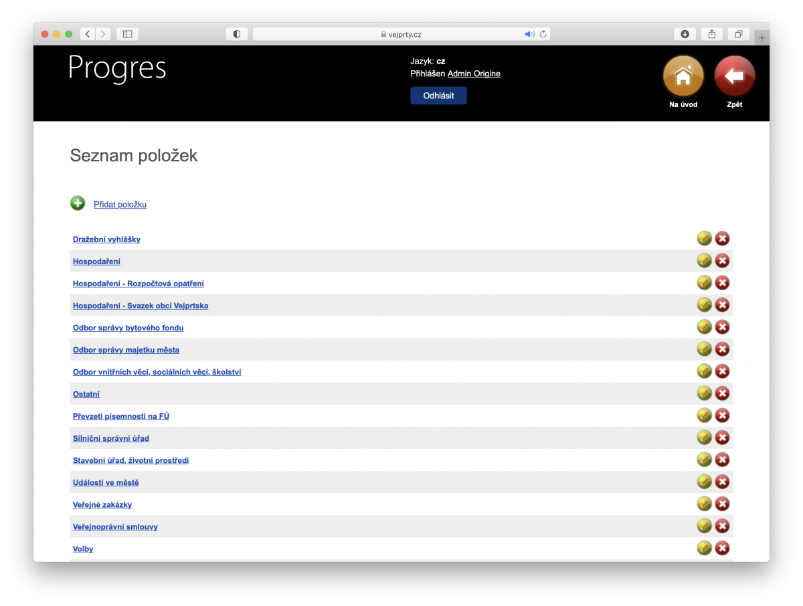Click the Na úvod home icon
803x606 pixels.
coord(683,76)
